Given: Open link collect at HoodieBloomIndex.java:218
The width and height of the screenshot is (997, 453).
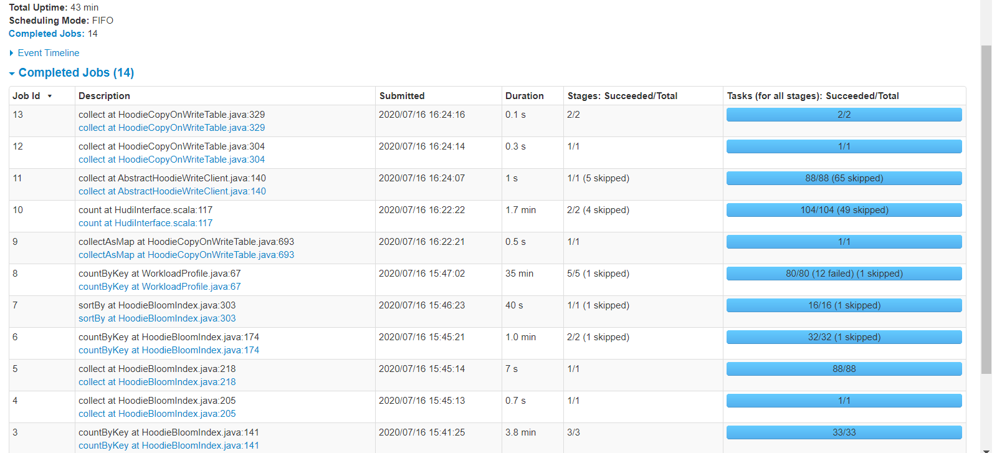Looking at the screenshot, I should coord(157,382).
